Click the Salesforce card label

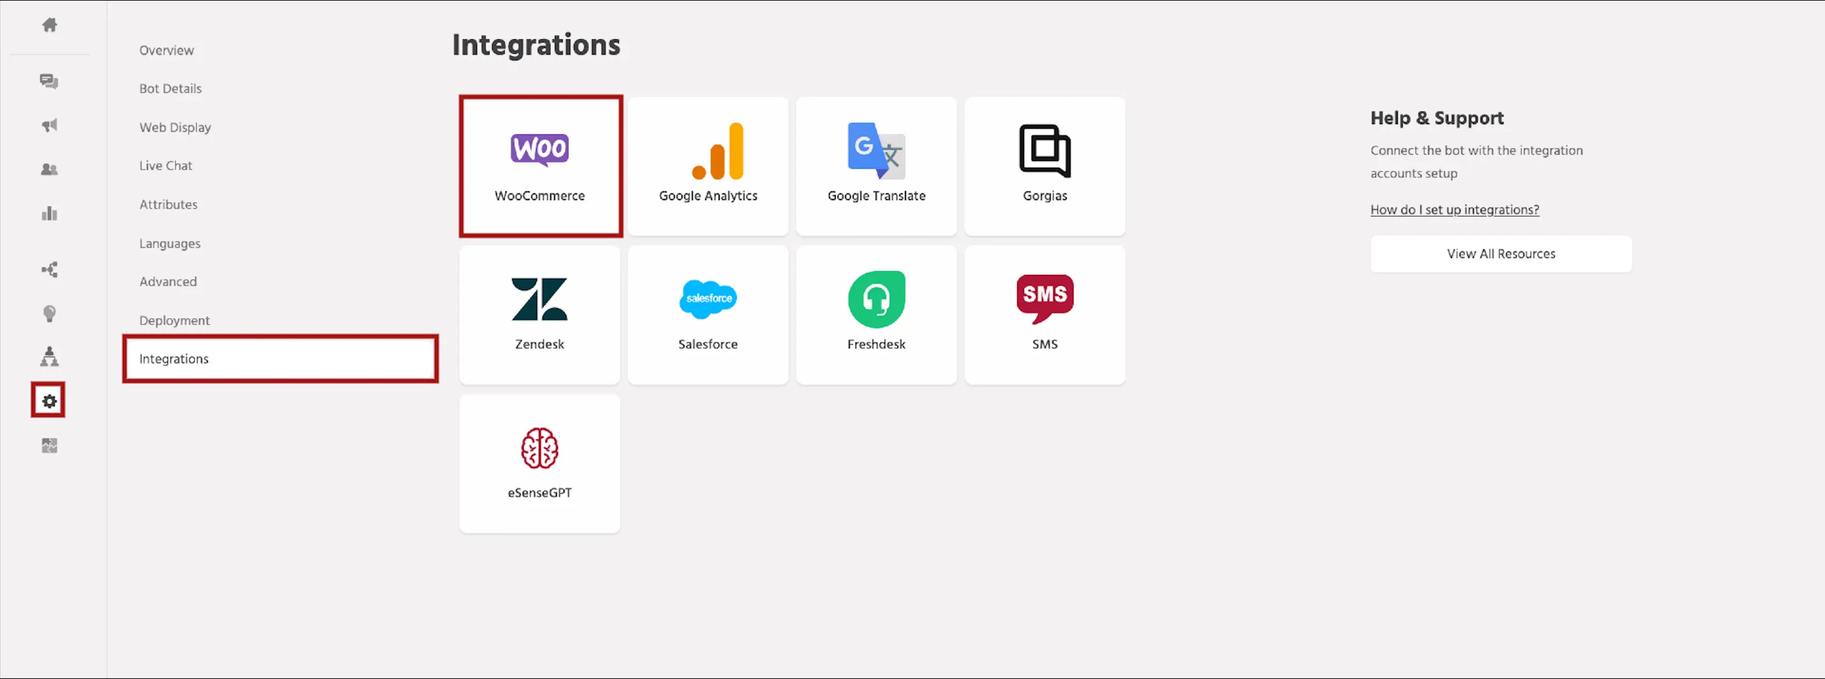pos(708,345)
